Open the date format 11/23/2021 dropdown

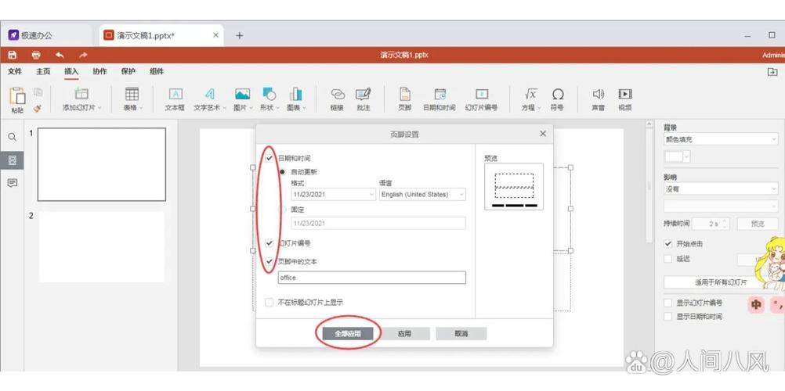click(334, 194)
